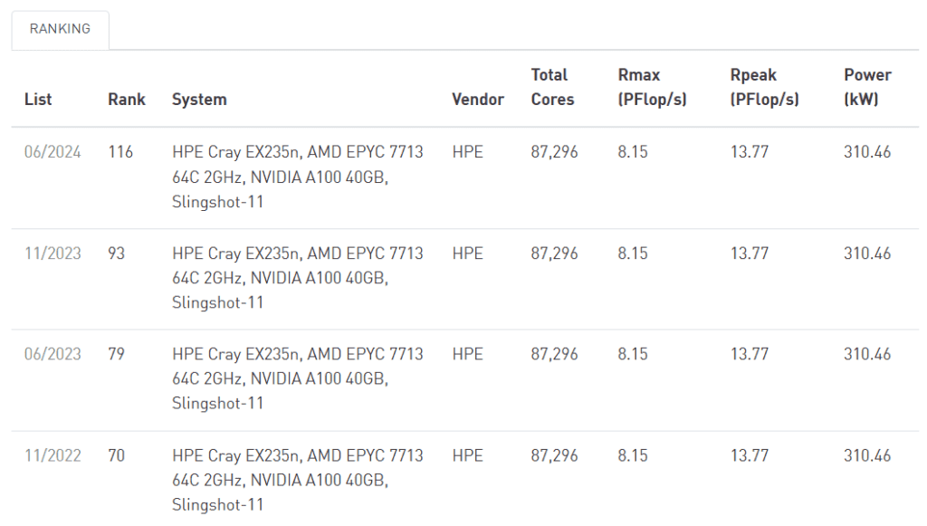The image size is (927, 526).
Task: Click the System column header
Action: 199,100
